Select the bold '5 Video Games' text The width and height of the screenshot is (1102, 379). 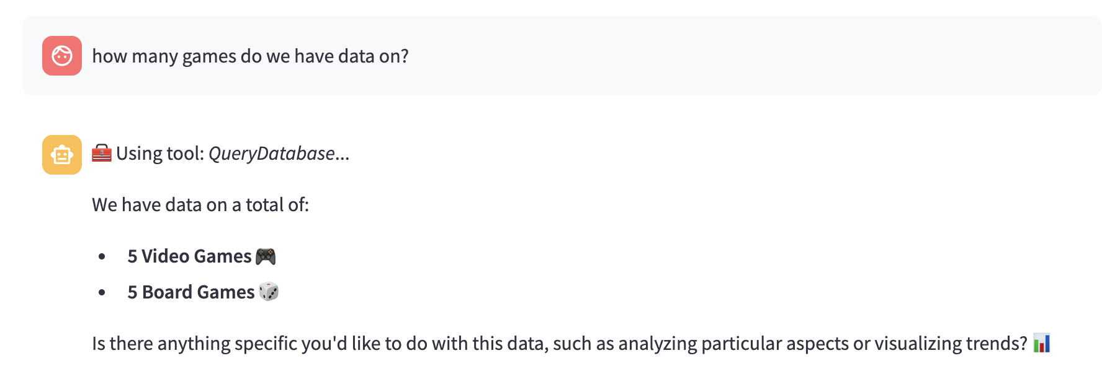189,256
